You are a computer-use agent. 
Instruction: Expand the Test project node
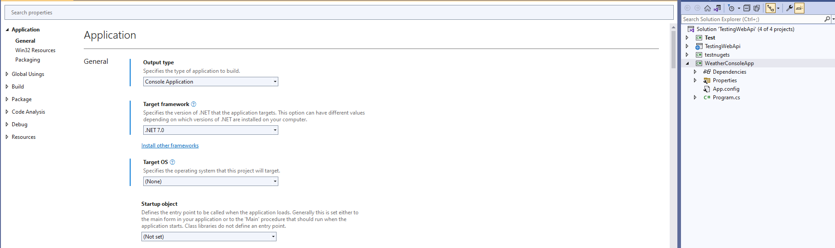coord(687,38)
